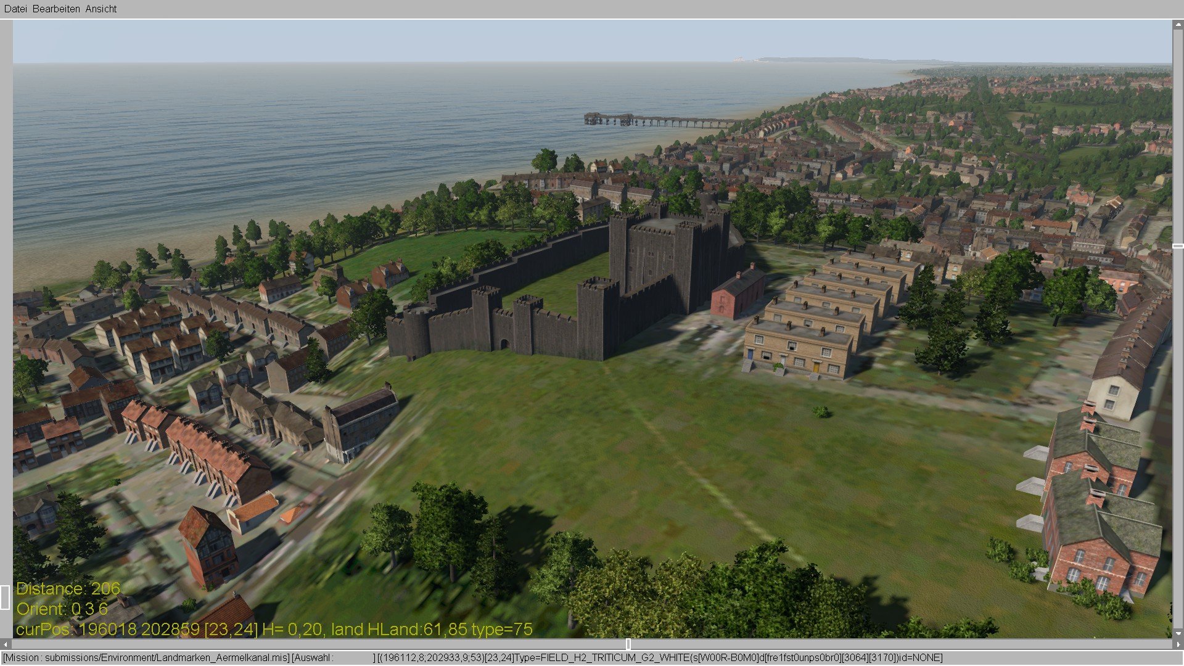Click the mission file path in status bar
Viewport: 1184px width, 666px height.
tap(166, 658)
